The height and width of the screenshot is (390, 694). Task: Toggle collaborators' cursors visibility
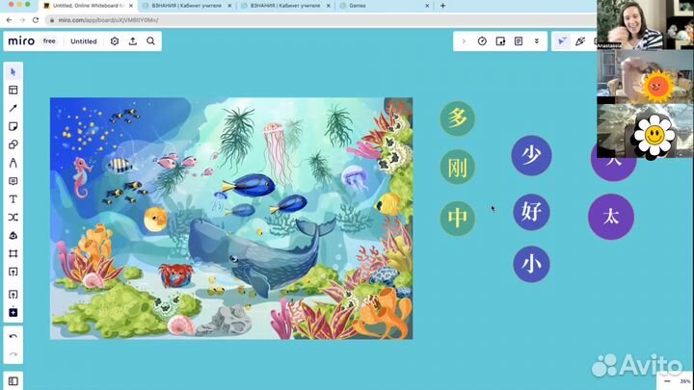pyautogui.click(x=562, y=41)
